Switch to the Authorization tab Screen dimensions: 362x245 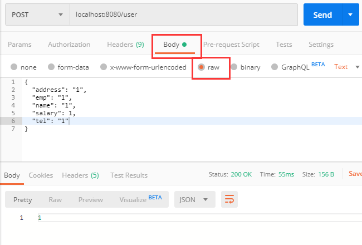(69, 45)
